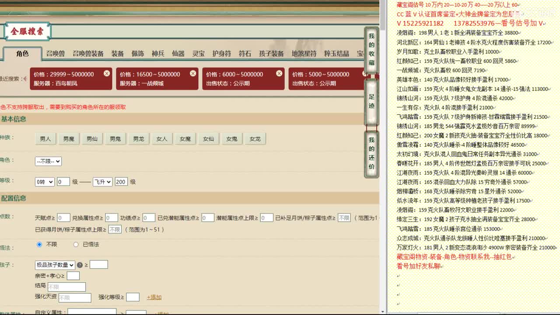Viewport: 560px width, 315px height.
Task: Switch to the 灵宝 tab
Action: [199, 53]
